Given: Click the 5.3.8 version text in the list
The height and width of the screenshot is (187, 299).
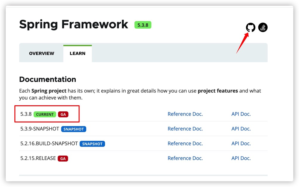Looking at the screenshot, I should (26, 114).
